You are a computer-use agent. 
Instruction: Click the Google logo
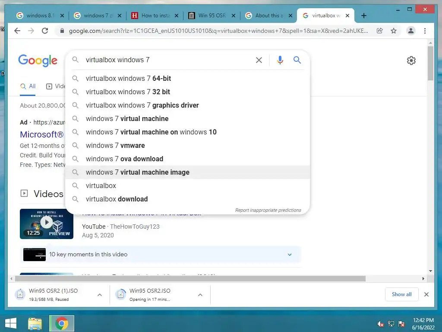coord(38,61)
